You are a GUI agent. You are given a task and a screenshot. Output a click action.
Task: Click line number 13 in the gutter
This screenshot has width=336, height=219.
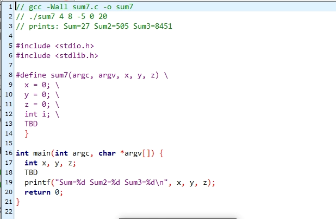pyautogui.click(x=9, y=124)
